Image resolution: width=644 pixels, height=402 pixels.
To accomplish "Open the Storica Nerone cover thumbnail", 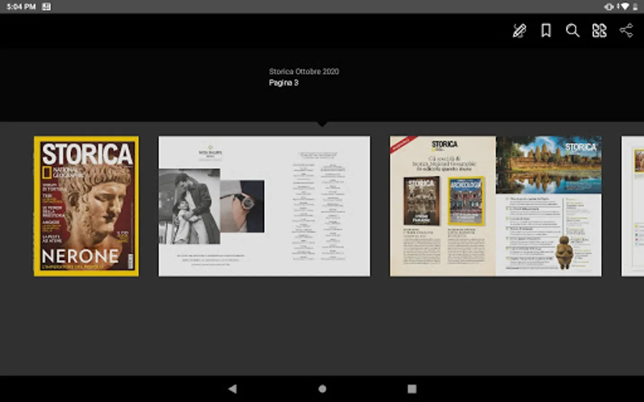I will [86, 206].
